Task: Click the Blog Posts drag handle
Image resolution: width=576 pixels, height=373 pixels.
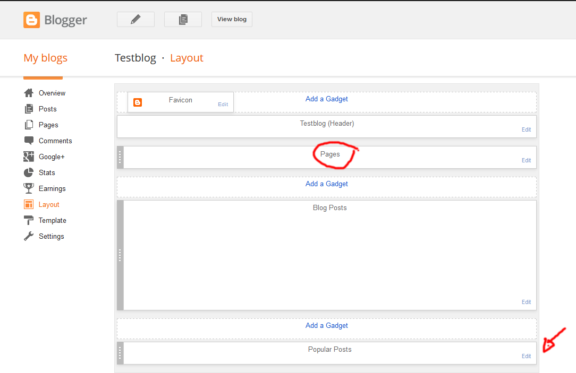Action: point(120,255)
